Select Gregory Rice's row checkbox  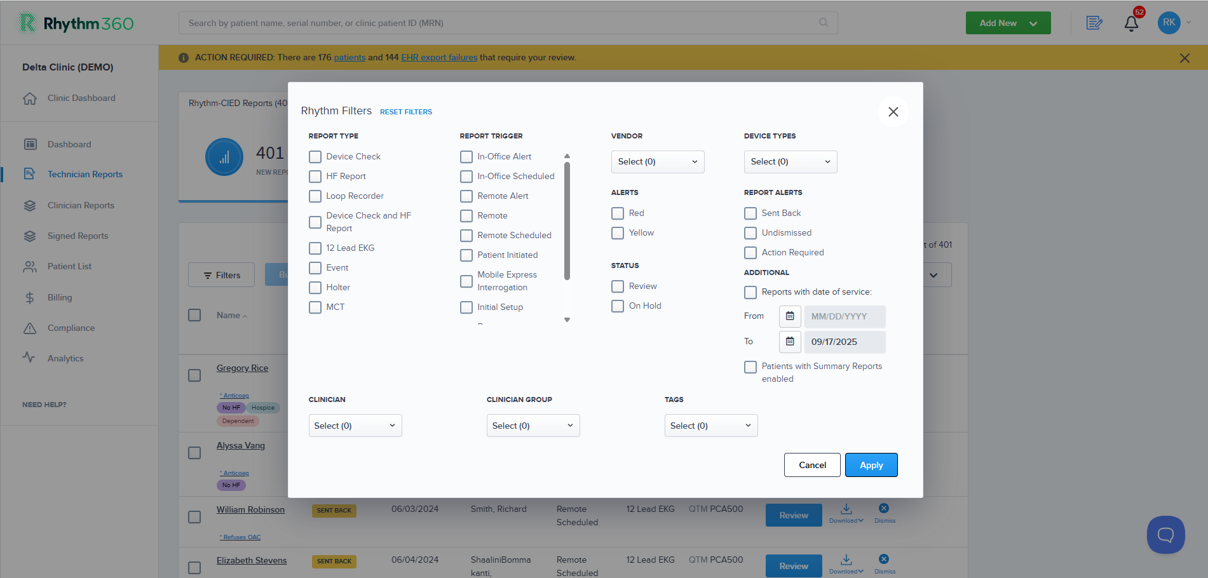pos(194,375)
